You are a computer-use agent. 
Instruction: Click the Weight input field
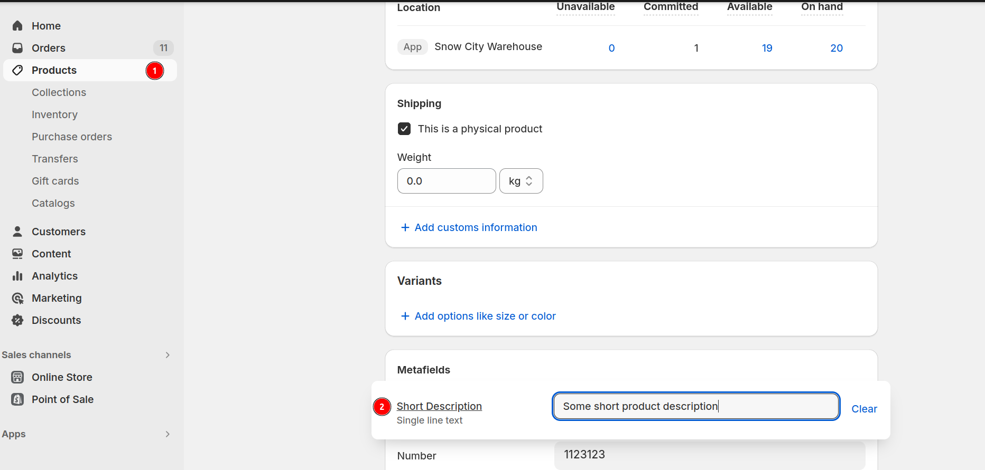tap(447, 181)
